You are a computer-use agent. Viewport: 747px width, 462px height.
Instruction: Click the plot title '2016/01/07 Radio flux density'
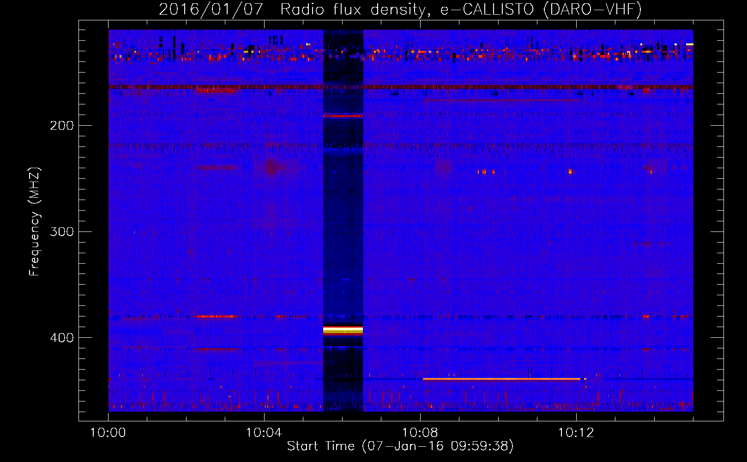click(400, 9)
